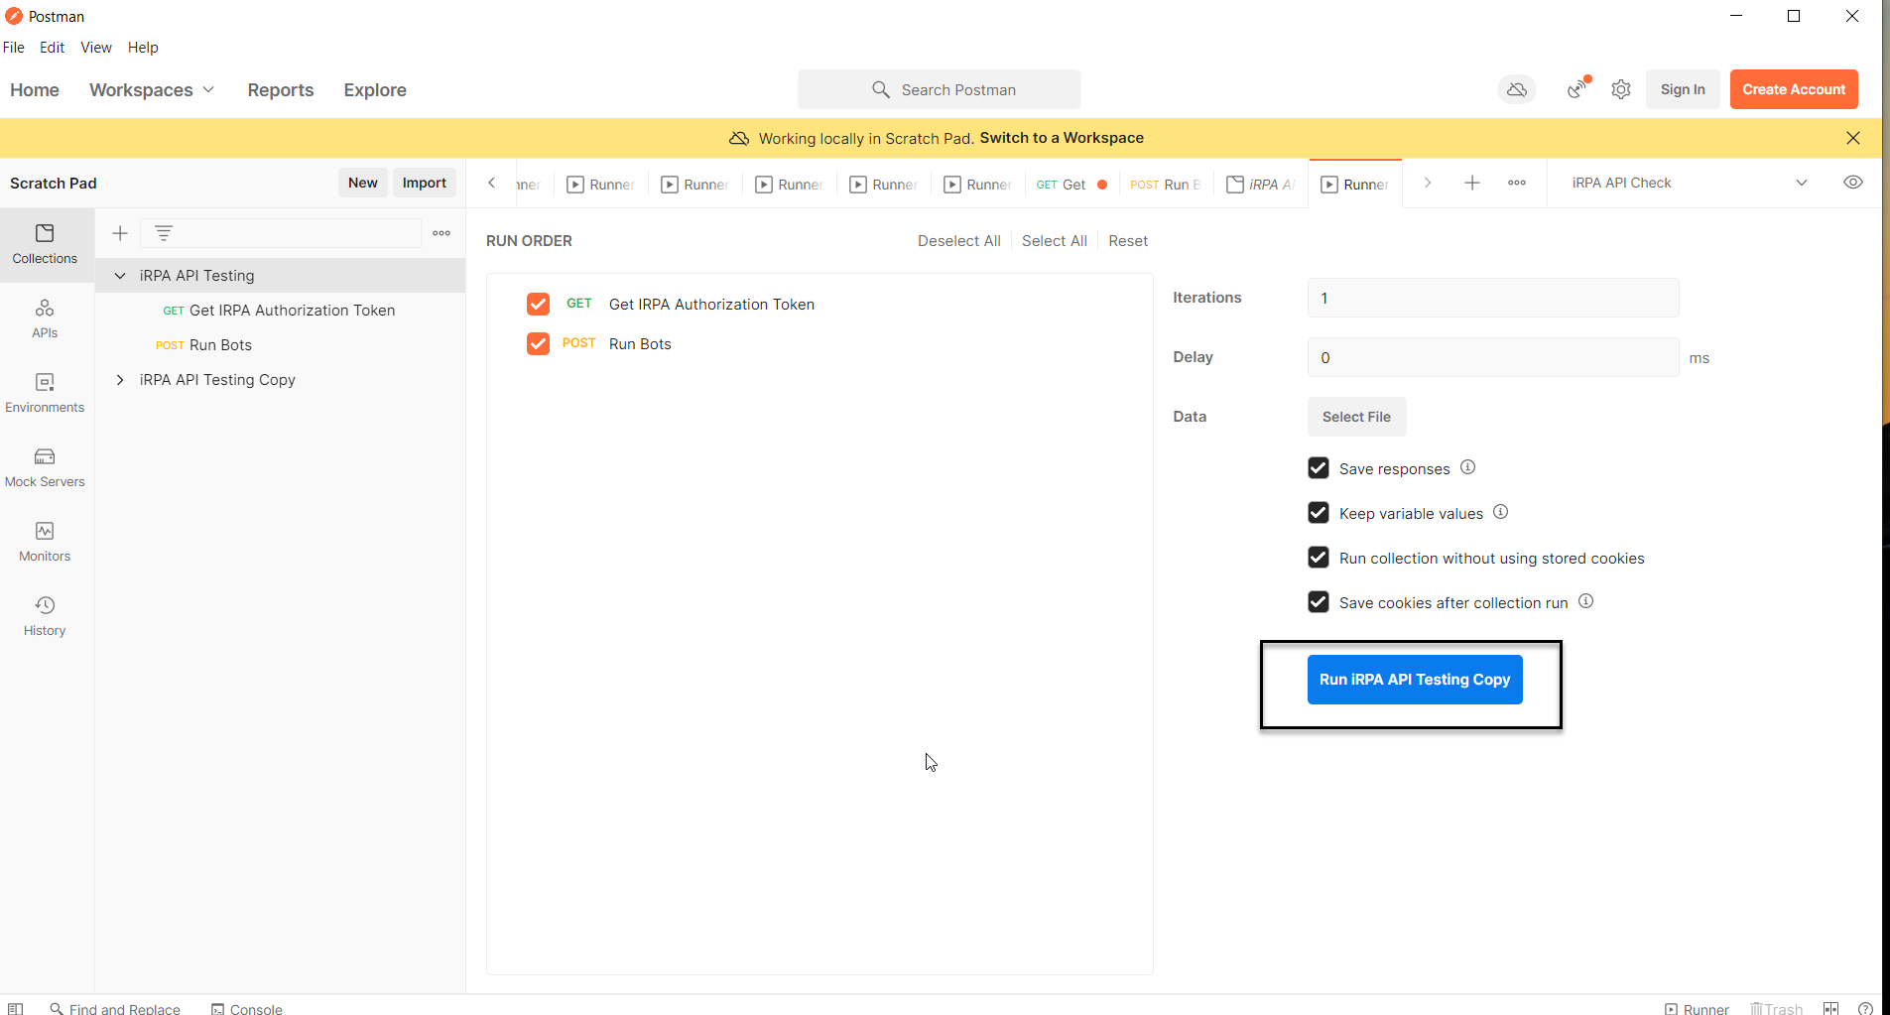This screenshot has width=1890, height=1015.
Task: Open a new tab with plus icon
Action: pos(1472,183)
